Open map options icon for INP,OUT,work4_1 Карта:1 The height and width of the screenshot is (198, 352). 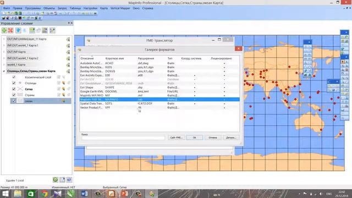click(68, 46)
